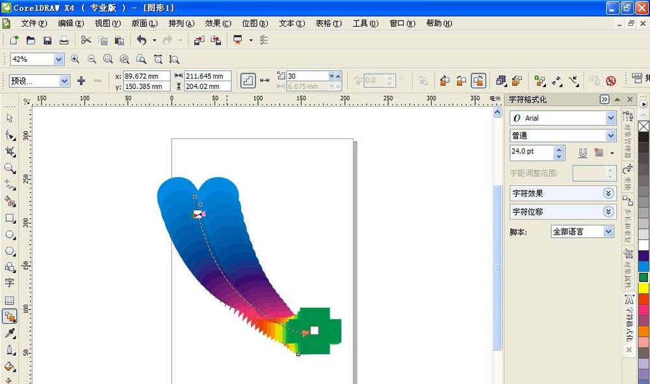
Task: Open the 编辑 menu
Action: (x=71, y=23)
